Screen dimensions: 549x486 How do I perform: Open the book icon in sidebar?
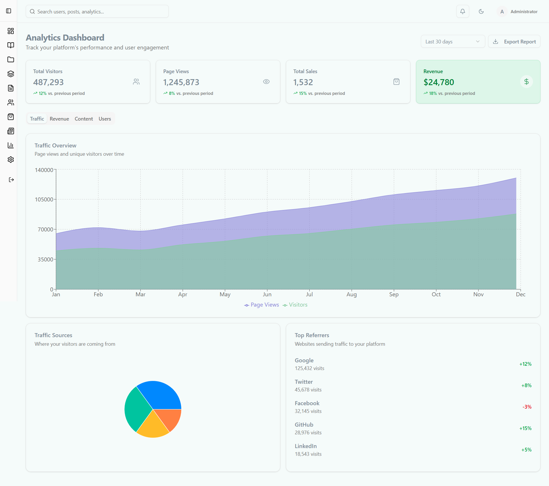11,45
